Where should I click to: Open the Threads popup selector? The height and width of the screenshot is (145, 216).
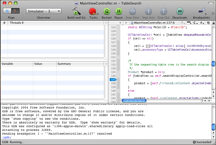point(16,23)
